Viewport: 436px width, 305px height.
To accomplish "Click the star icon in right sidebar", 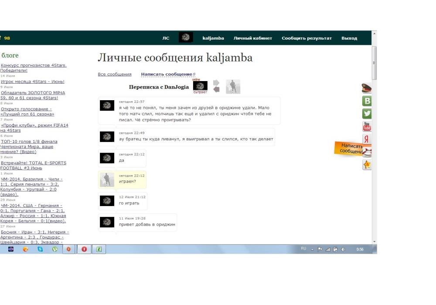I will [x=367, y=165].
